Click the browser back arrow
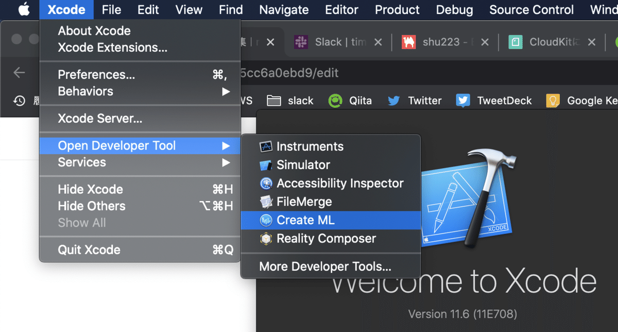Viewport: 618px width, 332px height. pyautogui.click(x=19, y=73)
